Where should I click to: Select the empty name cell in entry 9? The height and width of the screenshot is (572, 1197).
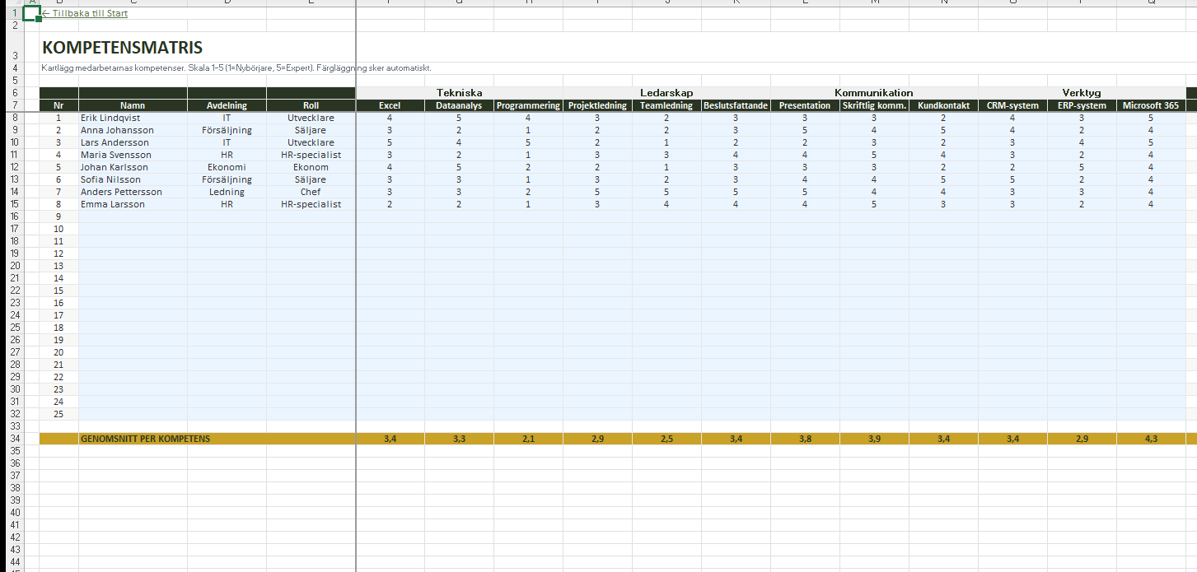tap(133, 216)
